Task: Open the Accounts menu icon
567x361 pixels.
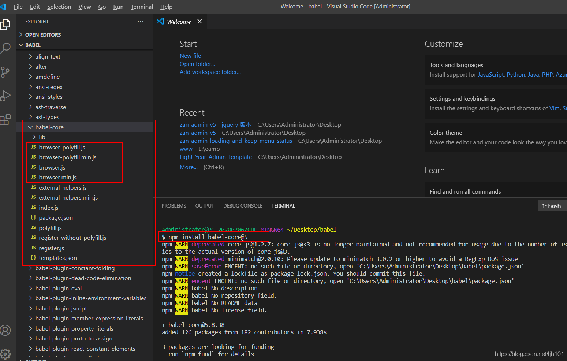Action: [x=5, y=330]
